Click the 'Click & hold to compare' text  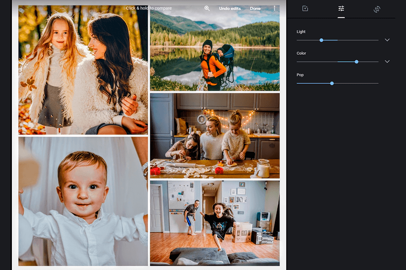pos(149,8)
